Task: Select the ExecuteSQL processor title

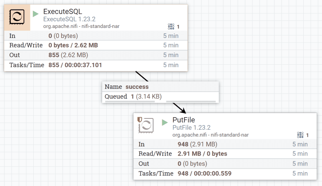Action: [x=63, y=12]
